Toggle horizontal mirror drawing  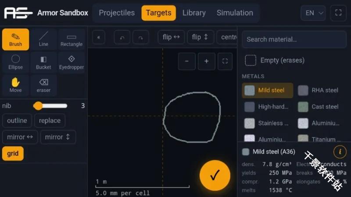pyautogui.click(x=20, y=137)
